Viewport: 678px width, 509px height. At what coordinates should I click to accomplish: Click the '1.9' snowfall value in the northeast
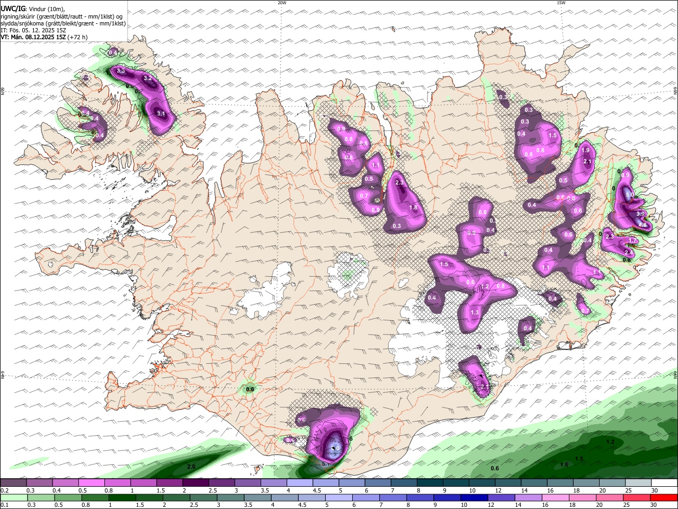tap(585, 151)
